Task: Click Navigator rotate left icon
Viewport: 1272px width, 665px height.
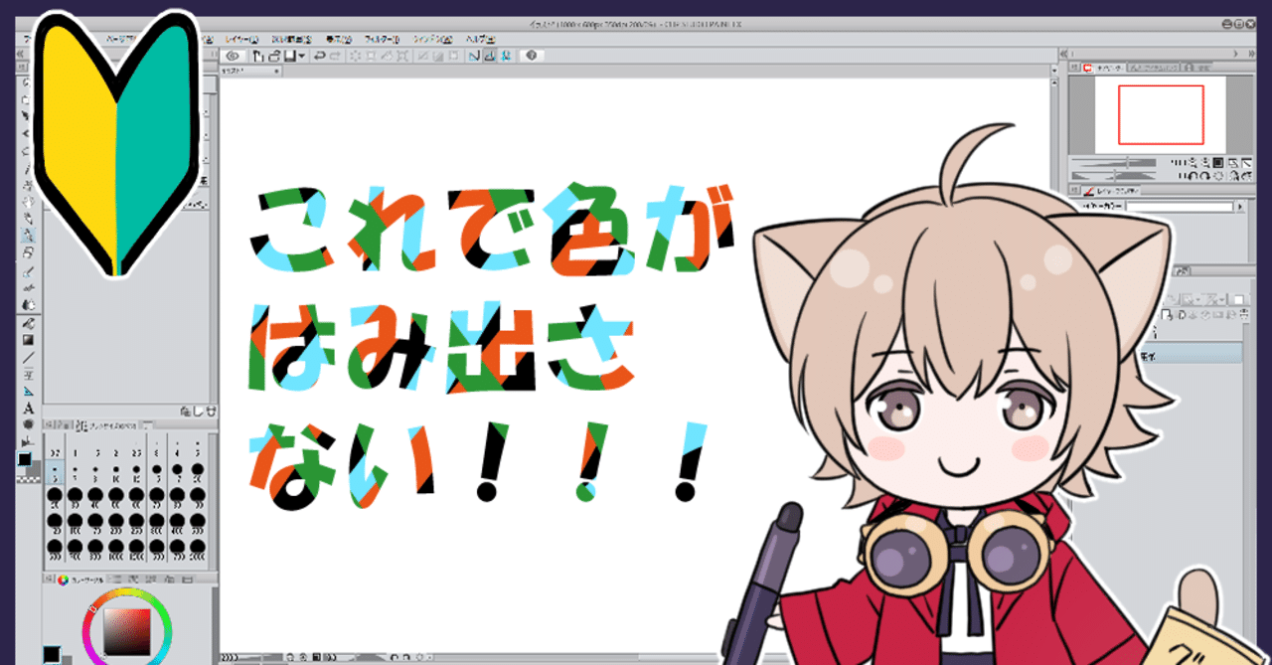Action: point(1192,176)
